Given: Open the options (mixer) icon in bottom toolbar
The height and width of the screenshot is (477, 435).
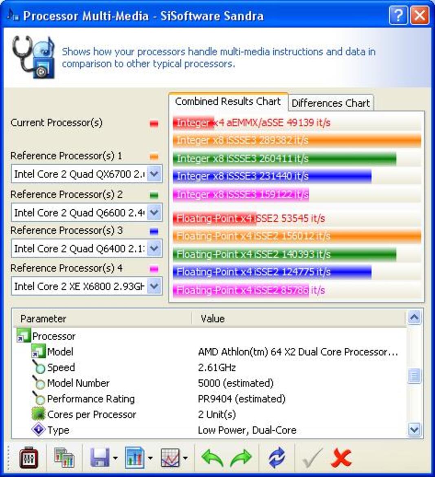Looking at the screenshot, I should click(29, 457).
